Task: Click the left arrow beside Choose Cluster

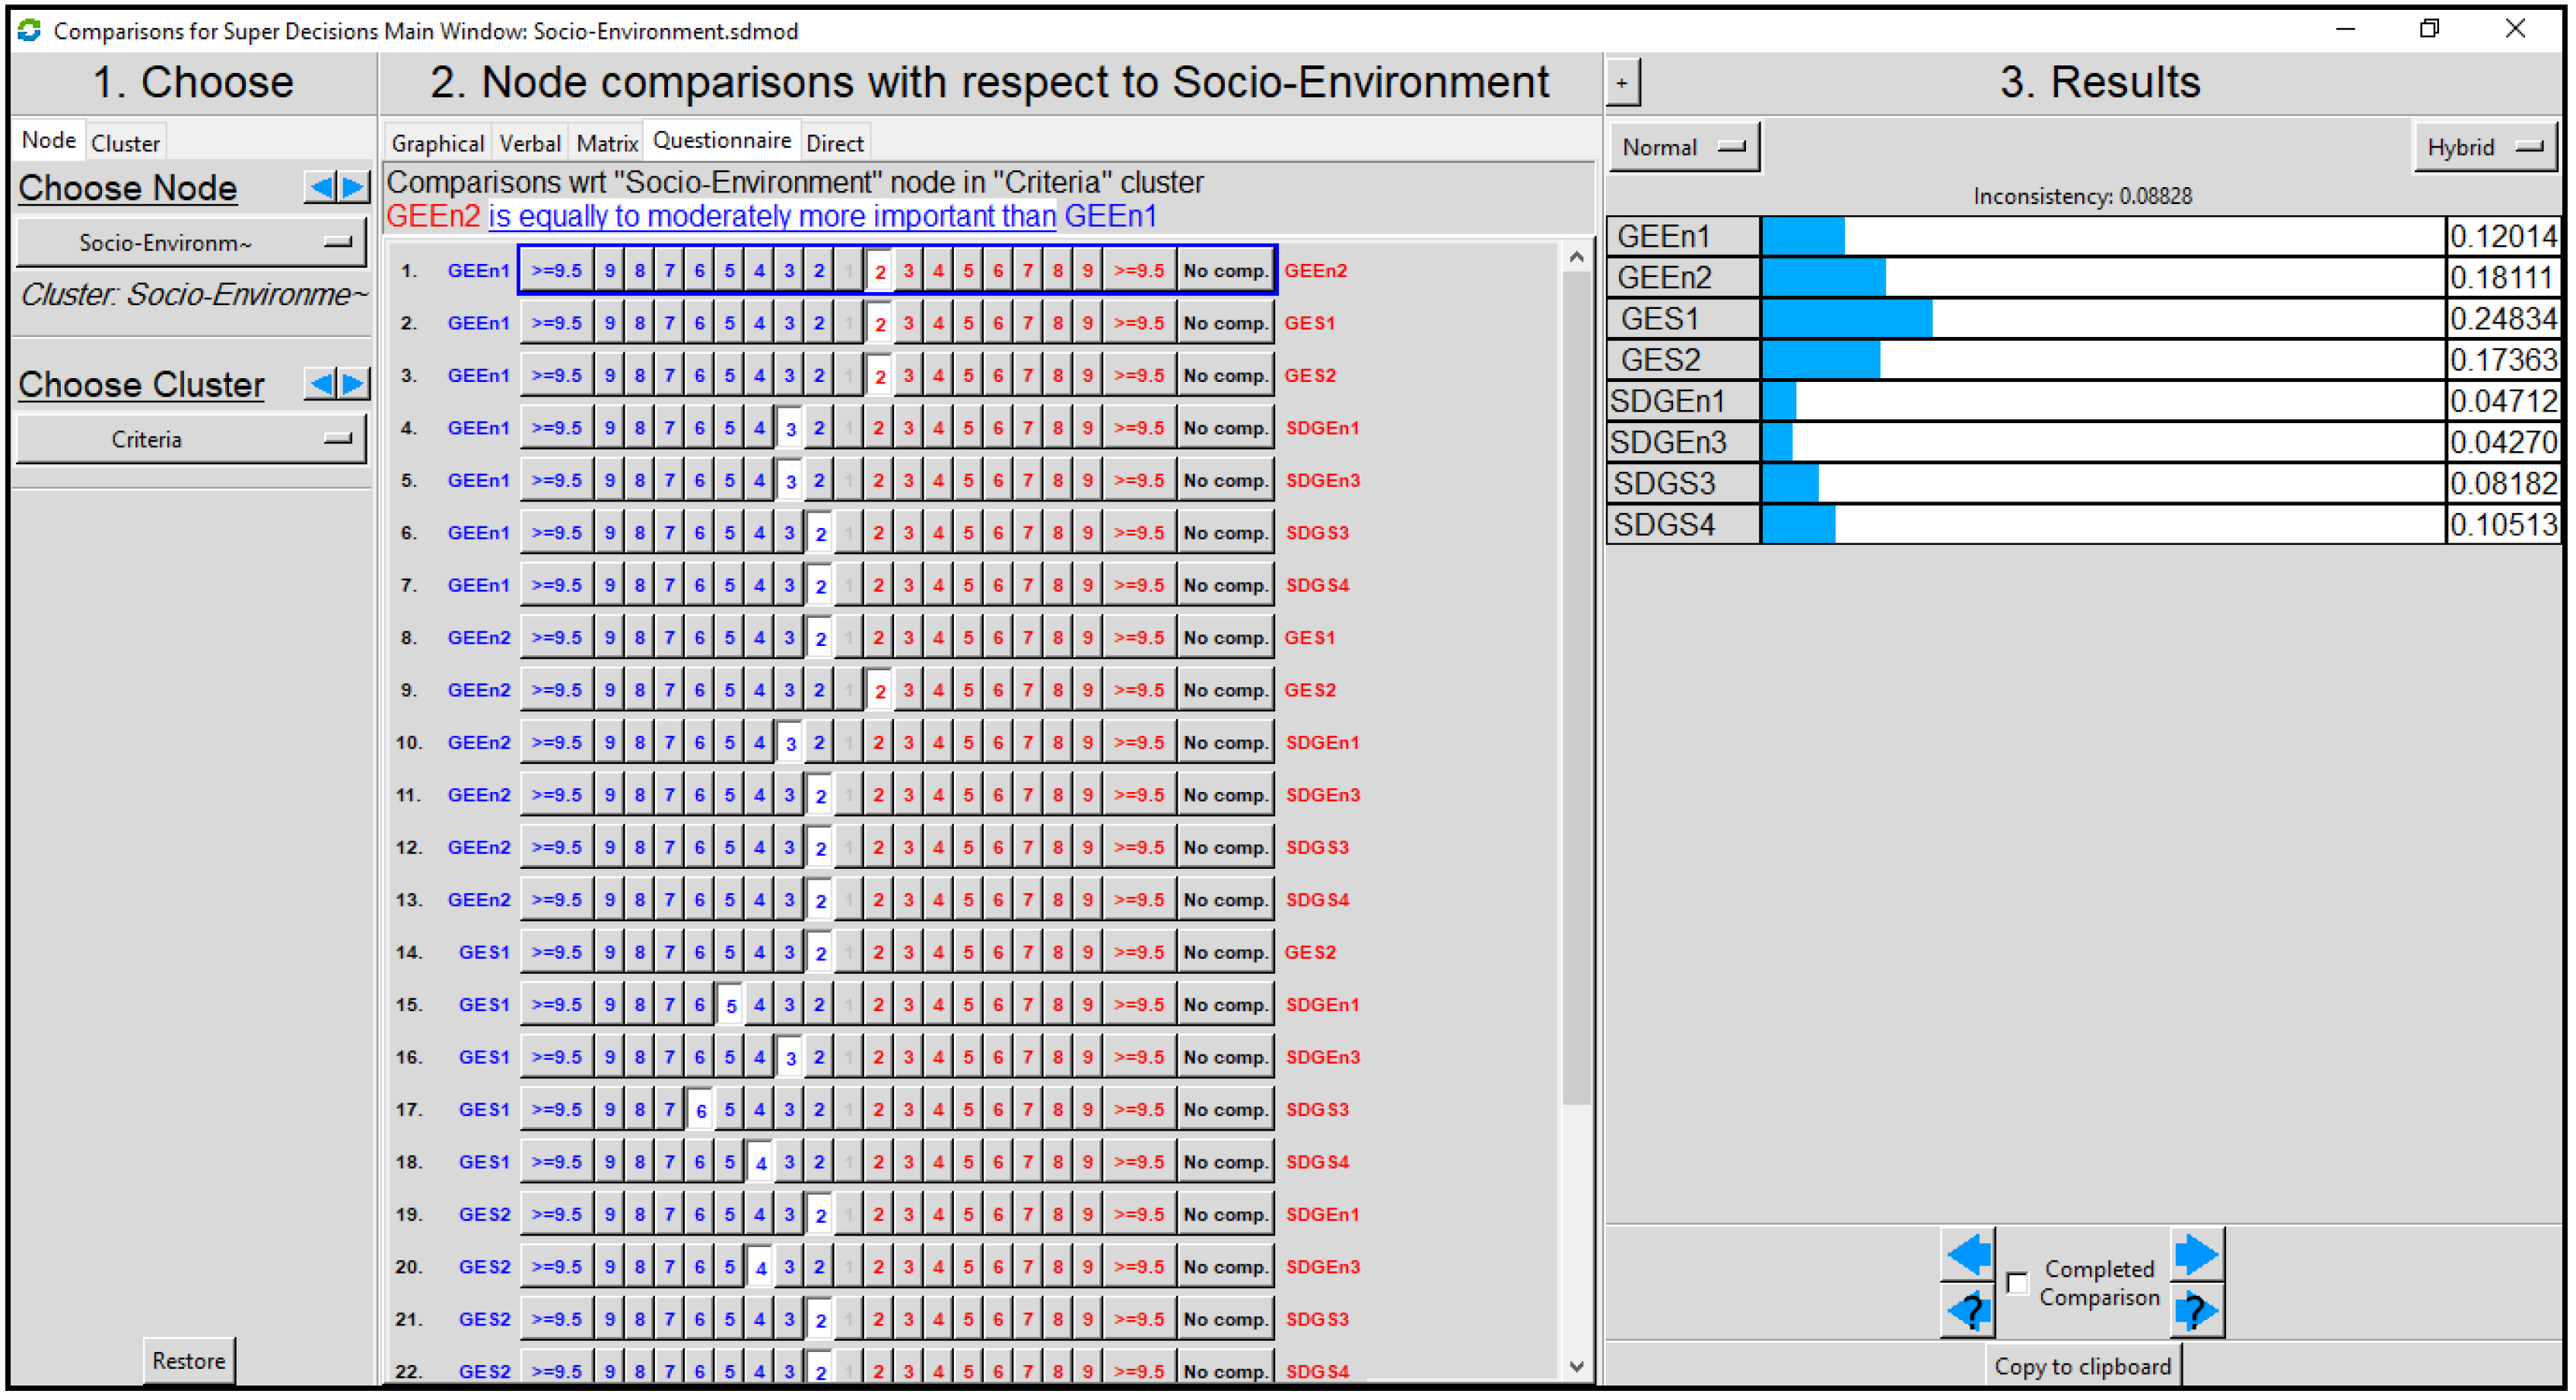Action: point(321,384)
